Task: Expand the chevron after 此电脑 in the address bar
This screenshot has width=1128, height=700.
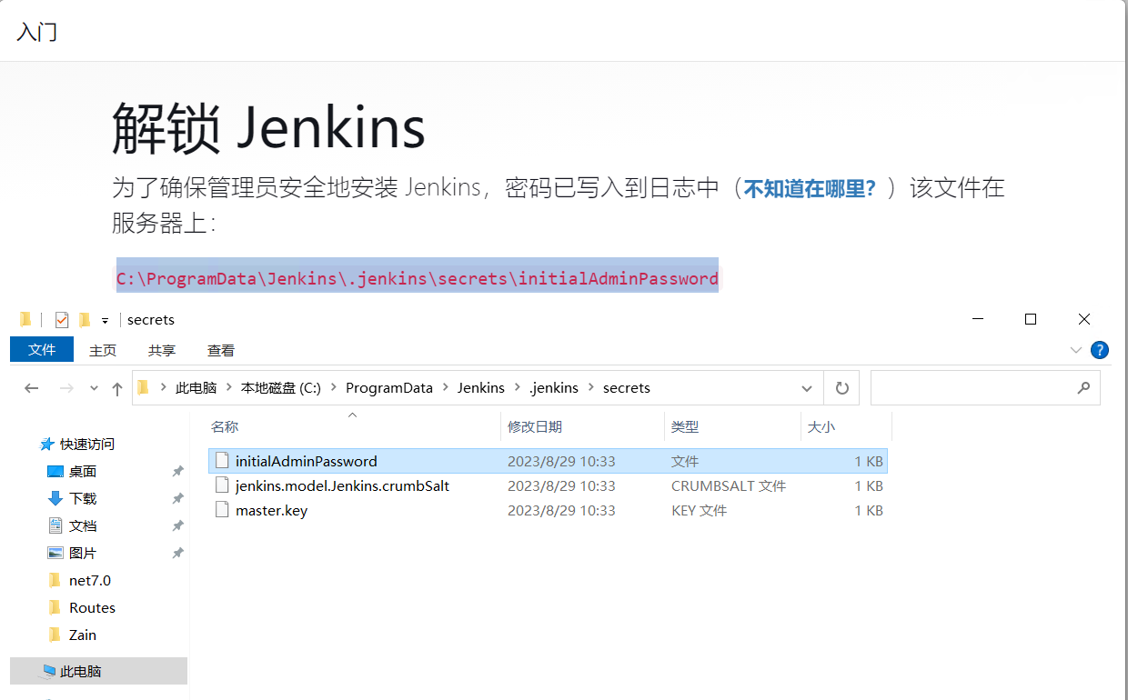Action: [229, 388]
